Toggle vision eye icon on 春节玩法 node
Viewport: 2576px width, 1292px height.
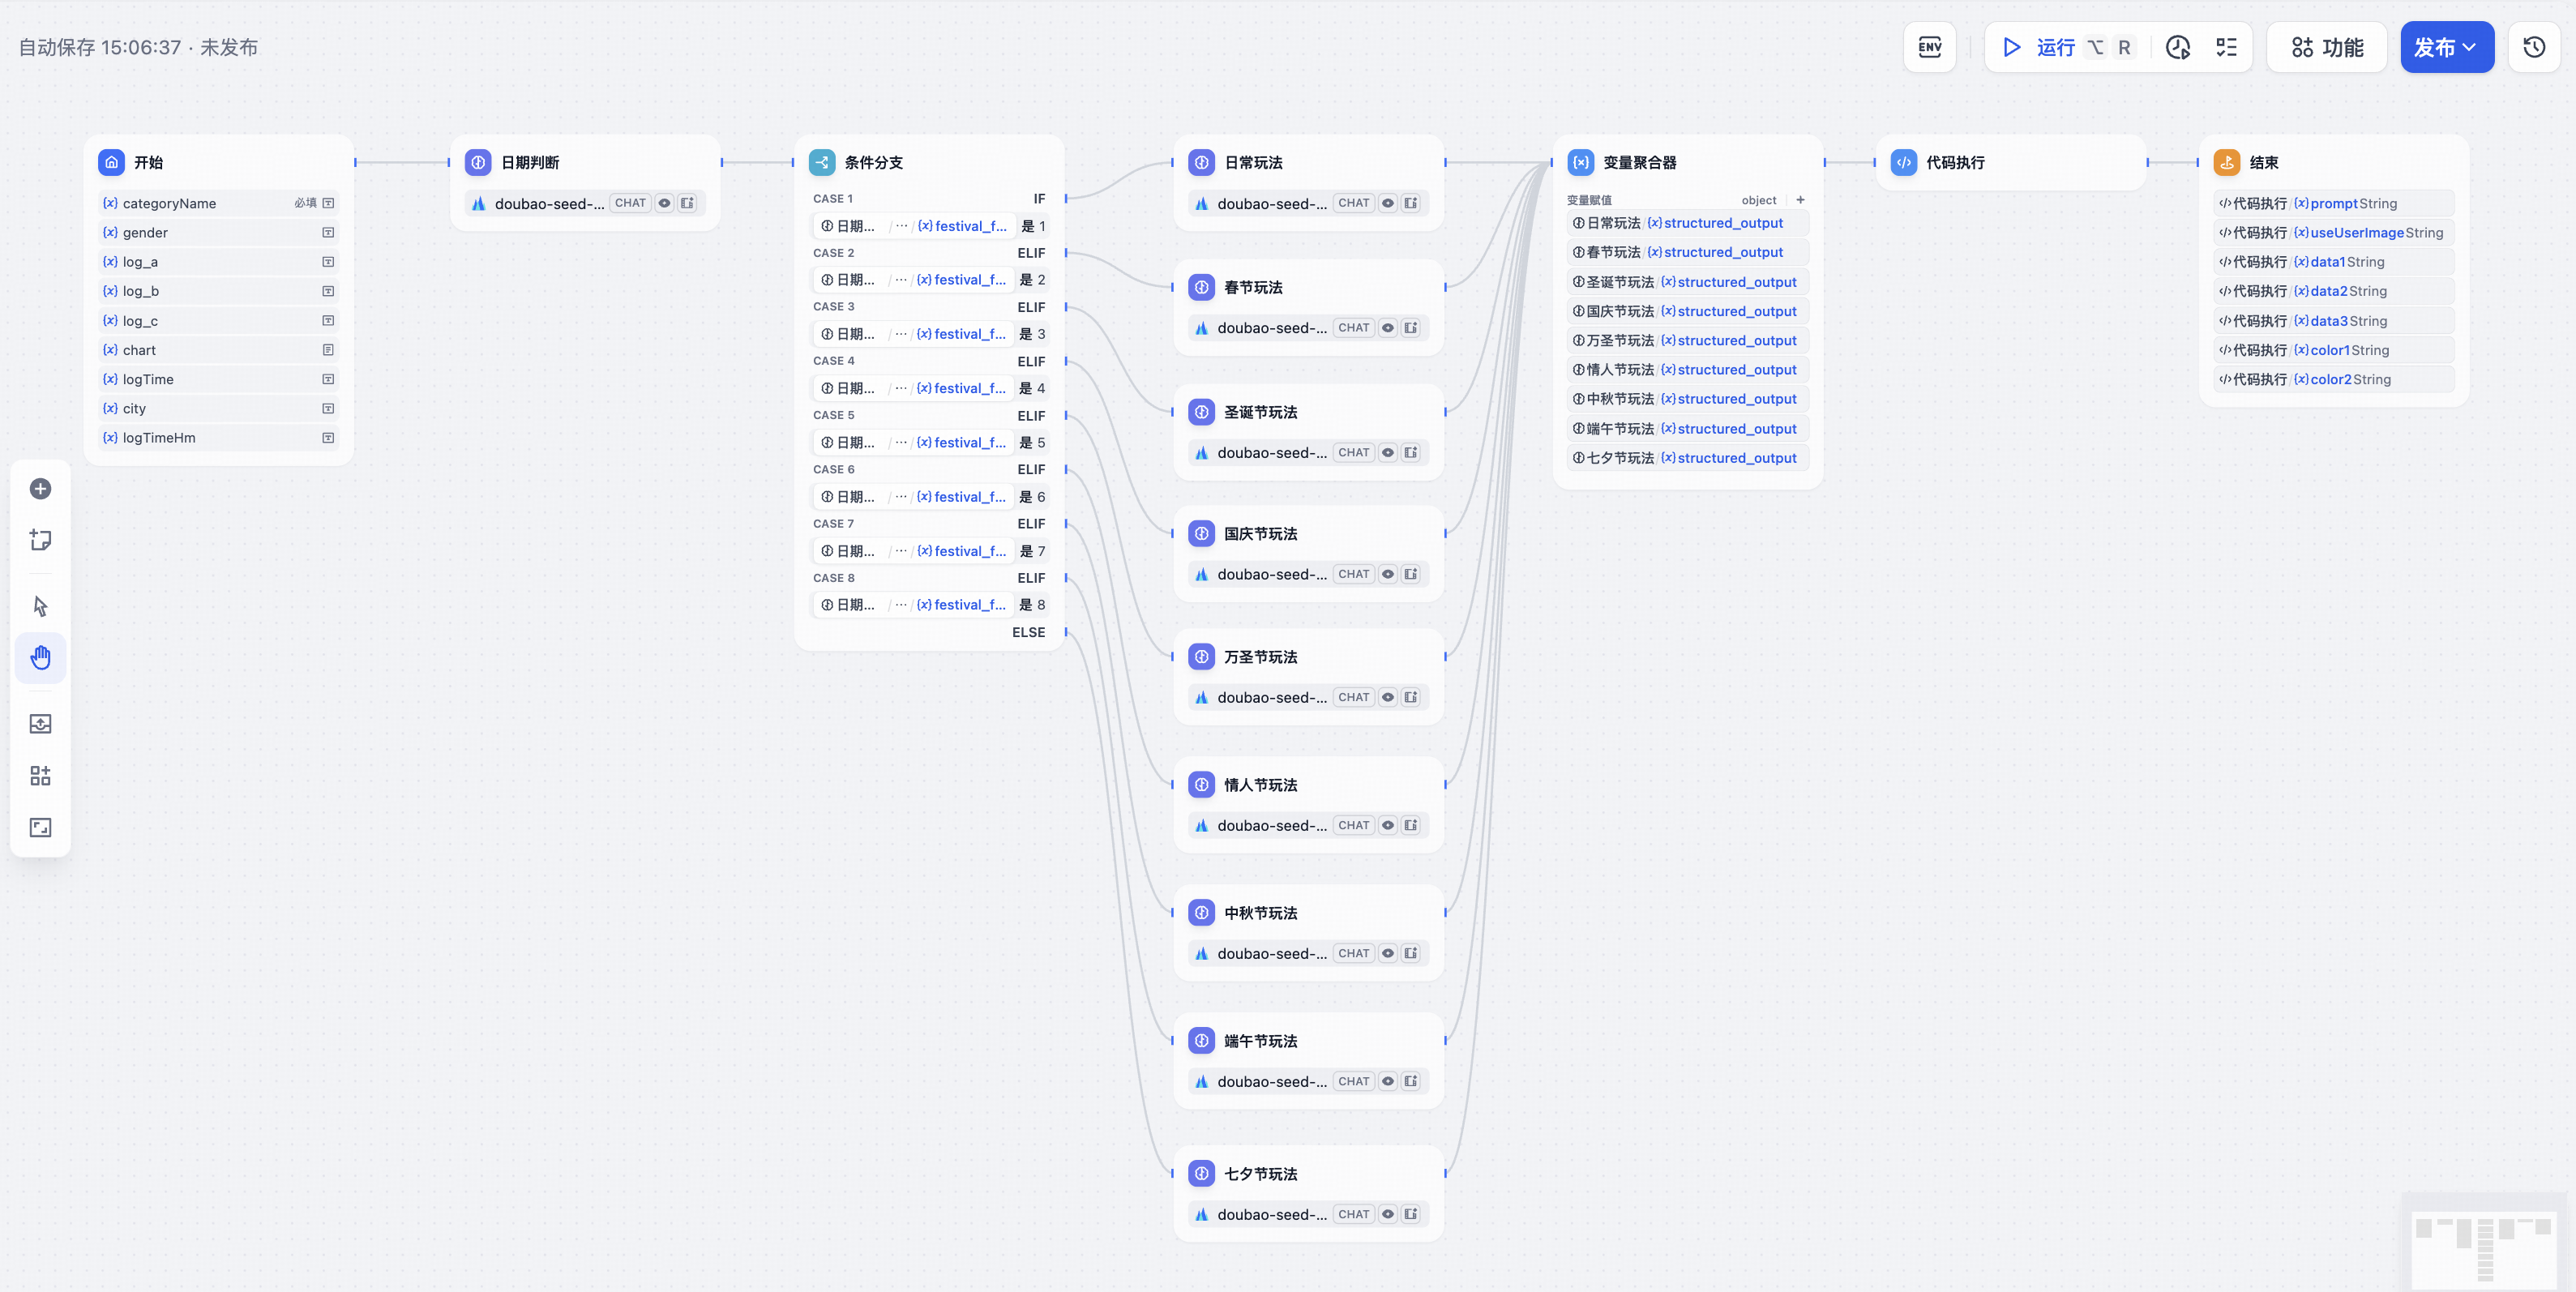(1387, 328)
